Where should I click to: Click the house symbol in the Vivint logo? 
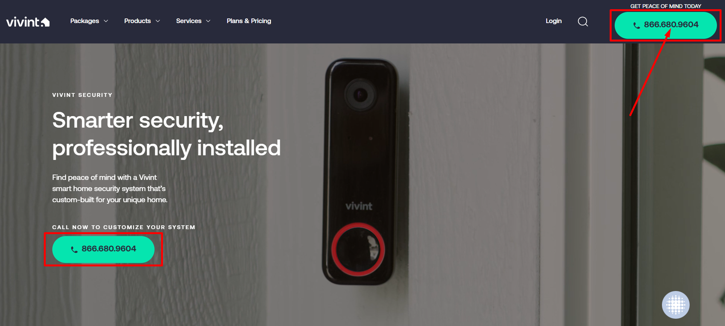45,22
